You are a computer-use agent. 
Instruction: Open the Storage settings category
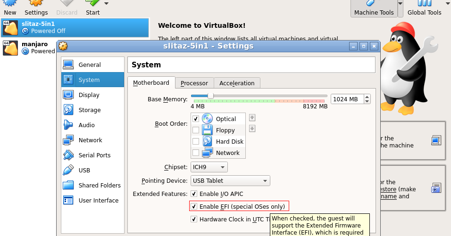click(x=92, y=110)
